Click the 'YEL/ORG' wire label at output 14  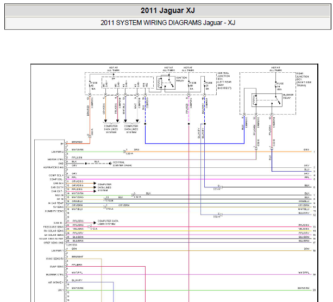(x=304, y=229)
